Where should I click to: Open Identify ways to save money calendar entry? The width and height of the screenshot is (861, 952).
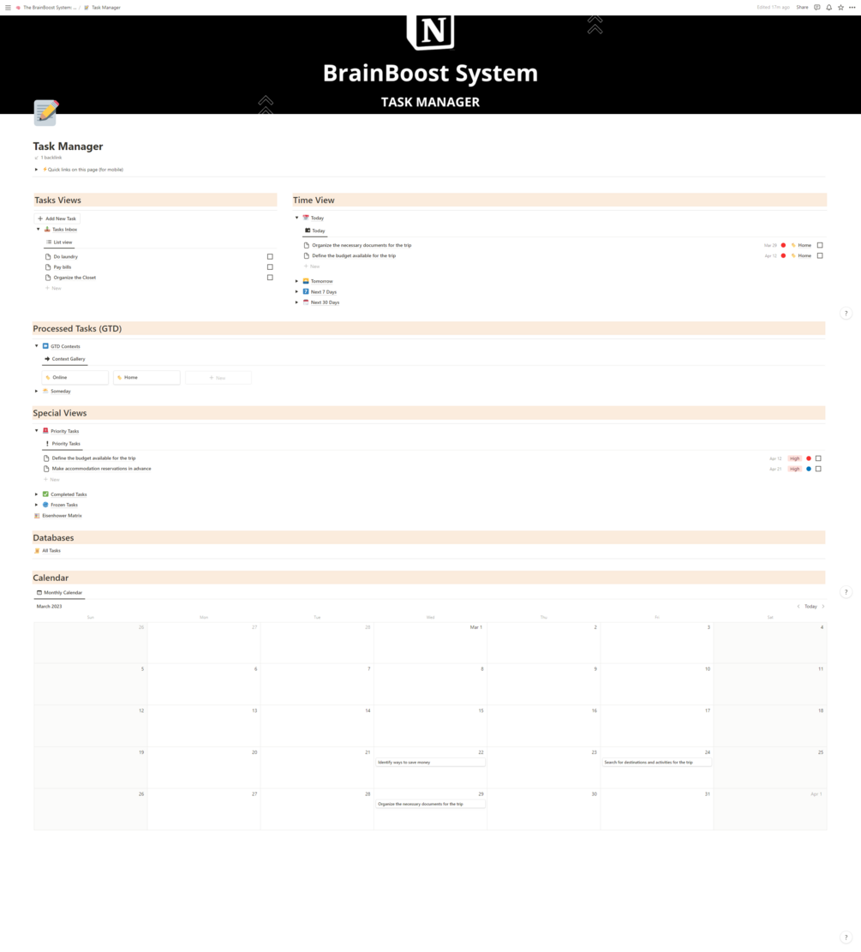pos(430,762)
